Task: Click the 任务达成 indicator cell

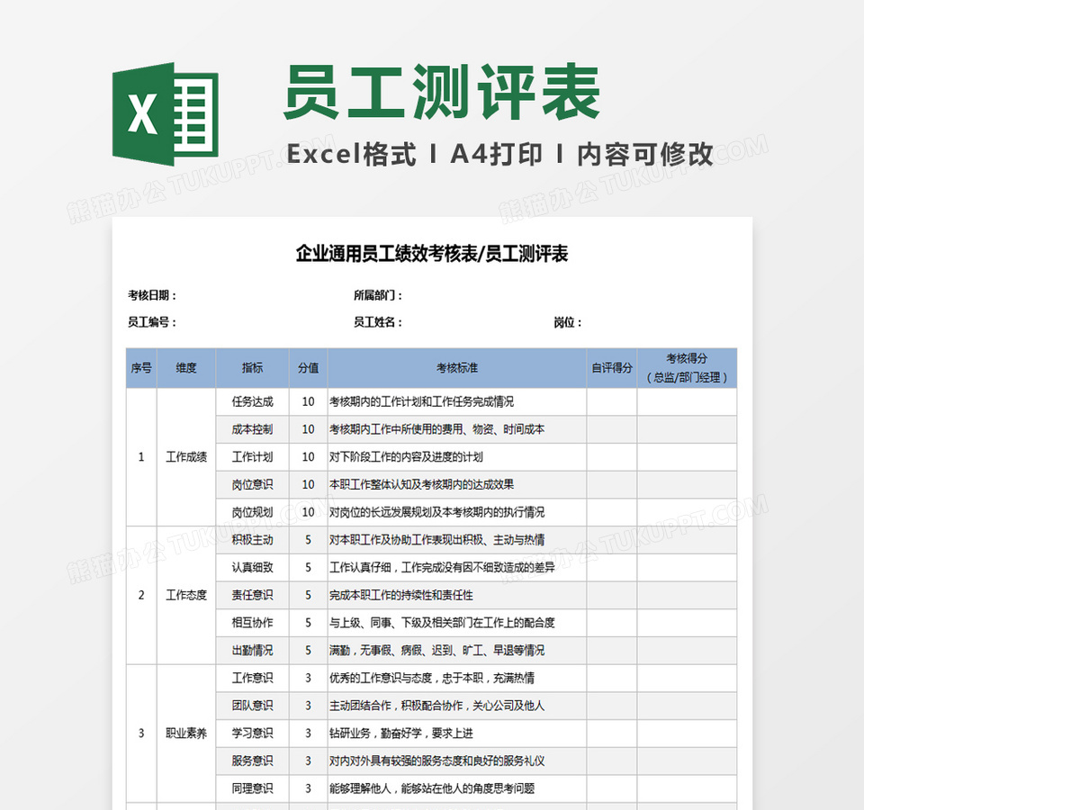Action: (x=253, y=402)
